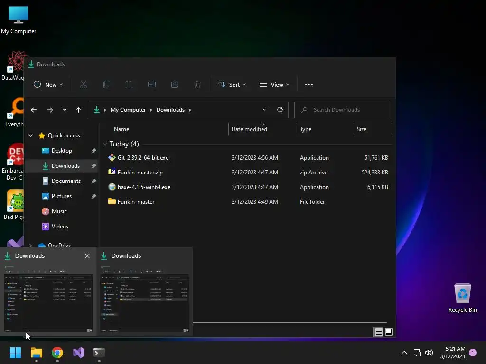This screenshot has width=486, height=364.
Task: Click chevron after Downloads in address bar
Action: (190, 110)
